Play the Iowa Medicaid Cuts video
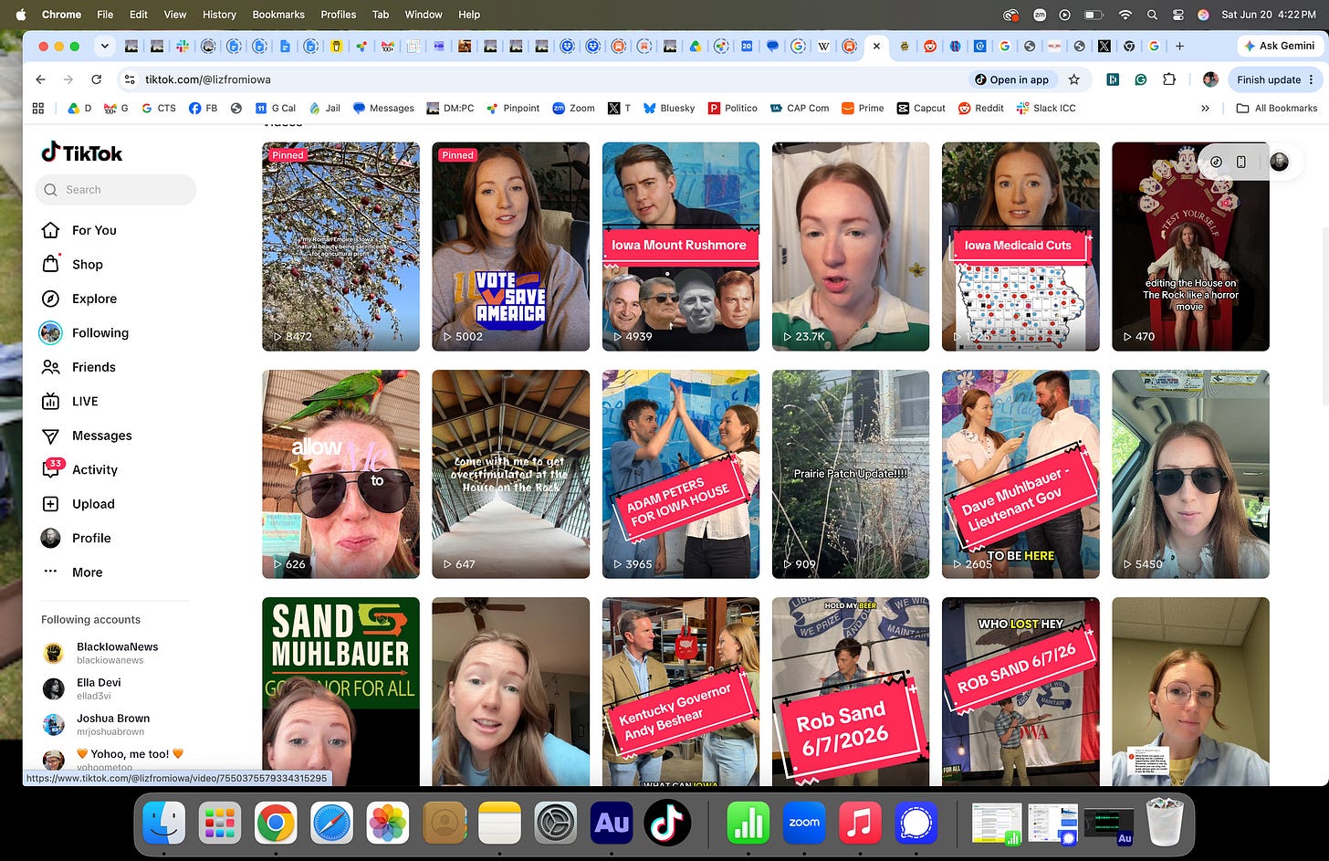The image size is (1329, 861). [1020, 247]
